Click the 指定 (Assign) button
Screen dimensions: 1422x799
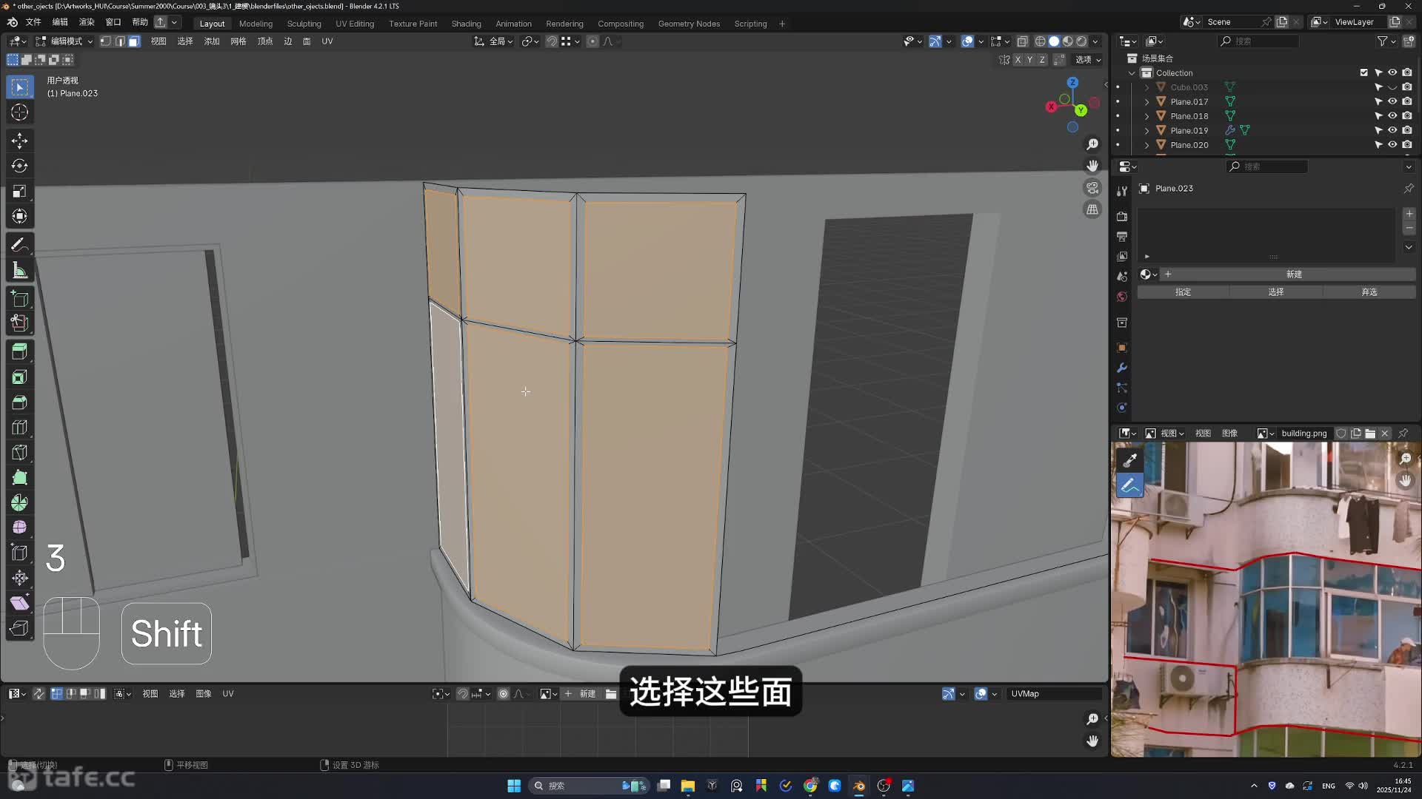1183,292
